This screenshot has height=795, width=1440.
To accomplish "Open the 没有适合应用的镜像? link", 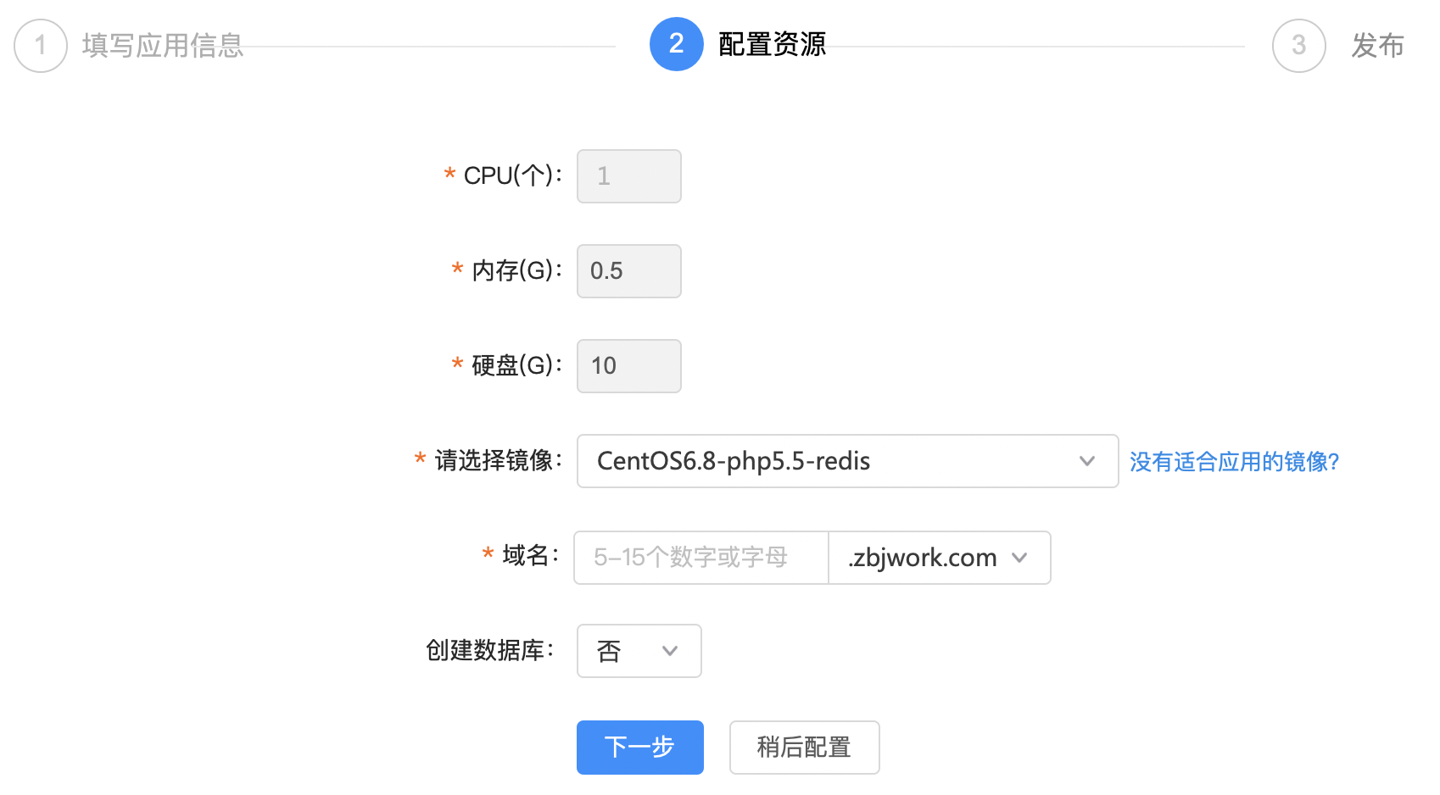I will (1234, 462).
